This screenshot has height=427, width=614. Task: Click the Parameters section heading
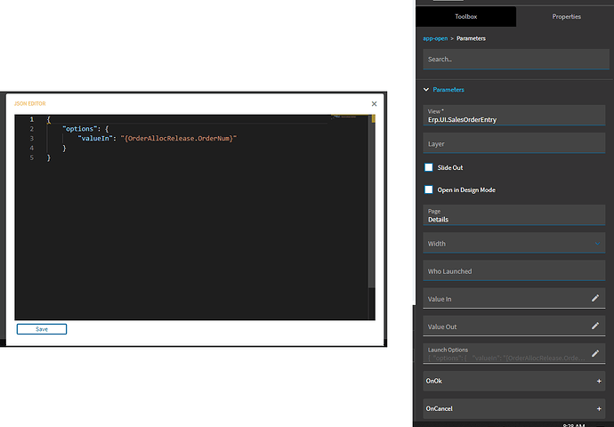point(448,90)
